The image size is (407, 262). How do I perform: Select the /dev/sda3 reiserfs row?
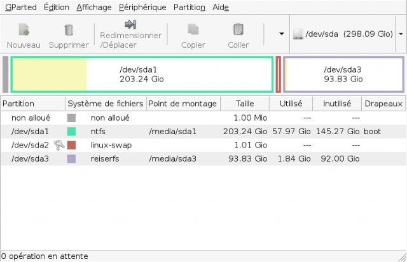click(x=203, y=158)
